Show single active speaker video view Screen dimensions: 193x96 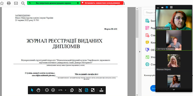coord(162,7)
